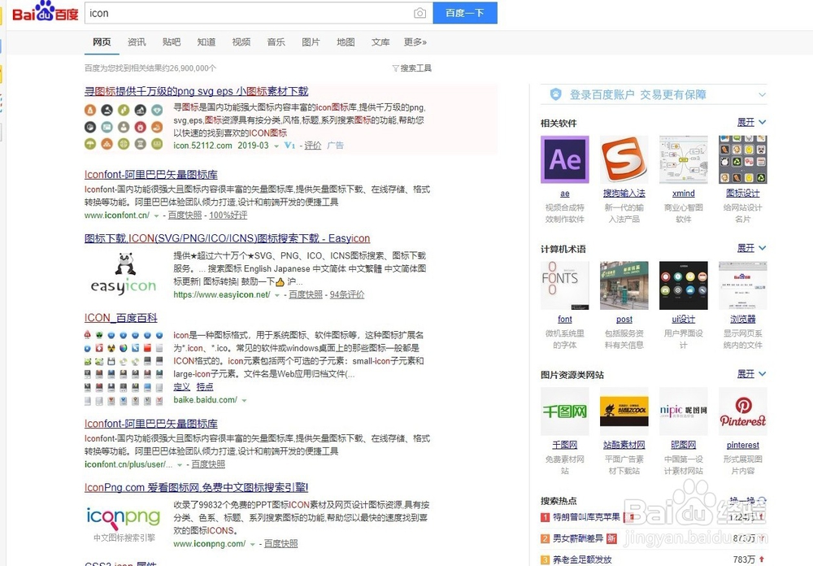813x566 pixels.
Task: Click the Baidu logo
Action: pyautogui.click(x=45, y=11)
